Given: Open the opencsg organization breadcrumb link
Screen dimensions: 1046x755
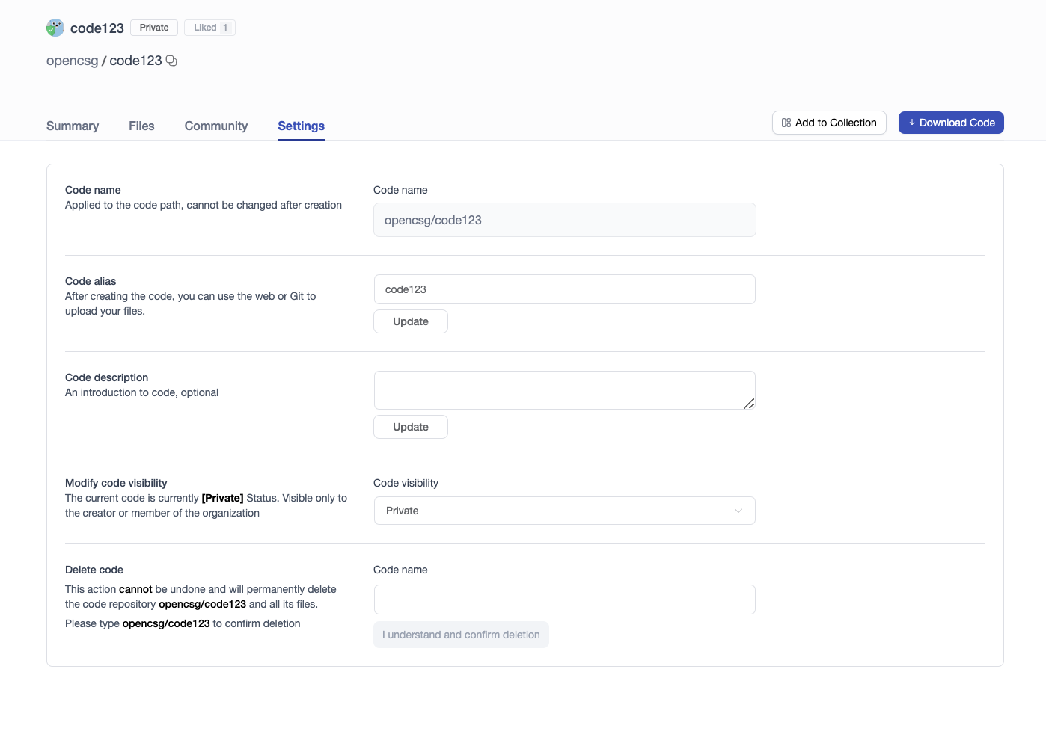Looking at the screenshot, I should tap(72, 60).
